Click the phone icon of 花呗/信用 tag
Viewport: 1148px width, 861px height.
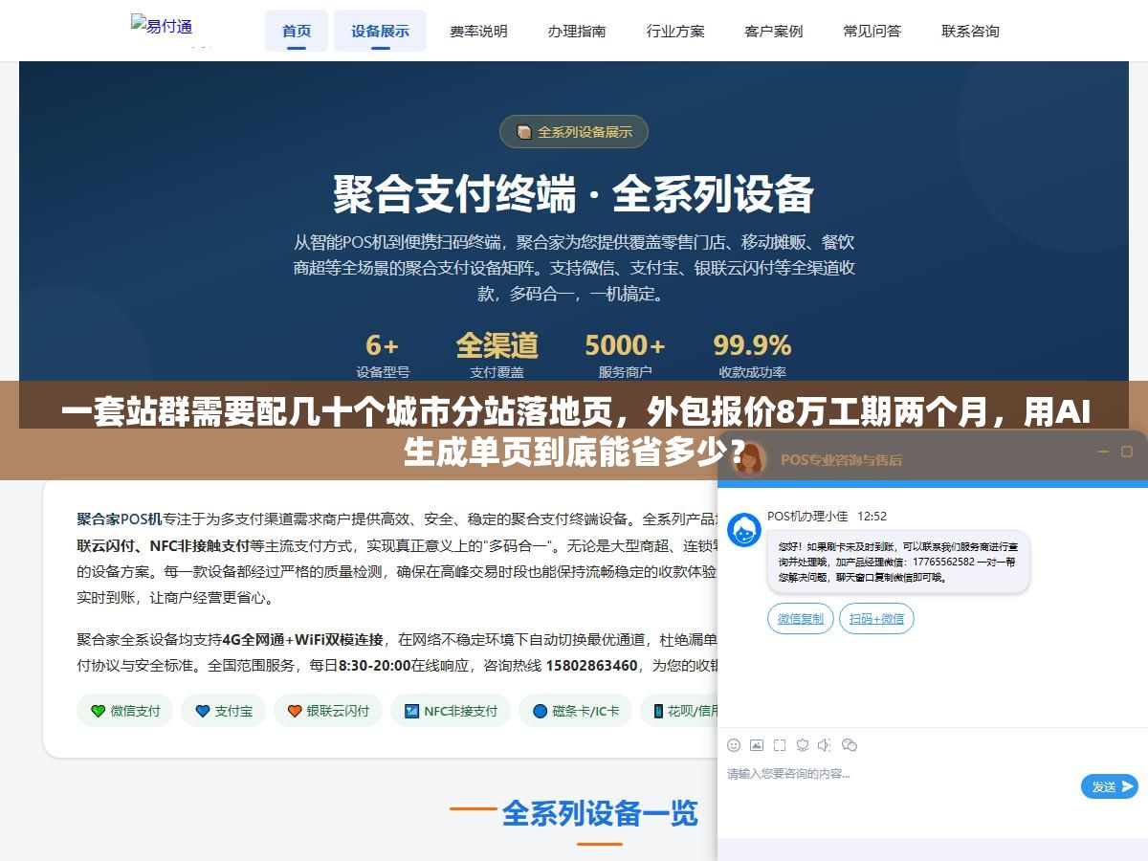tap(658, 711)
